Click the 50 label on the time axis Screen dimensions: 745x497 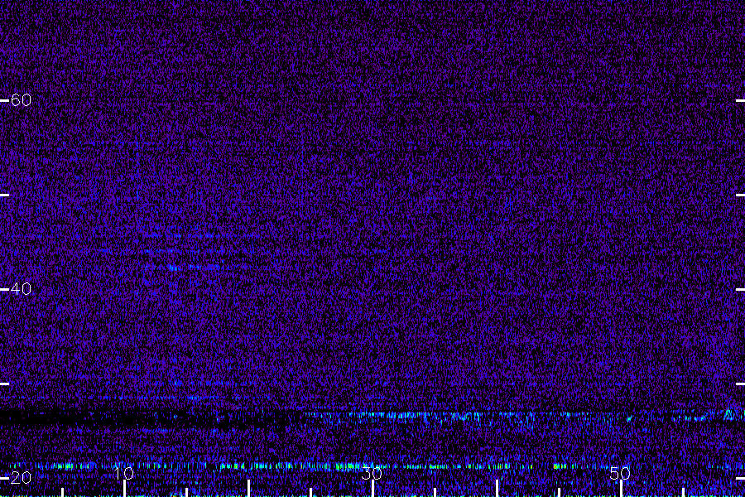click(x=620, y=473)
